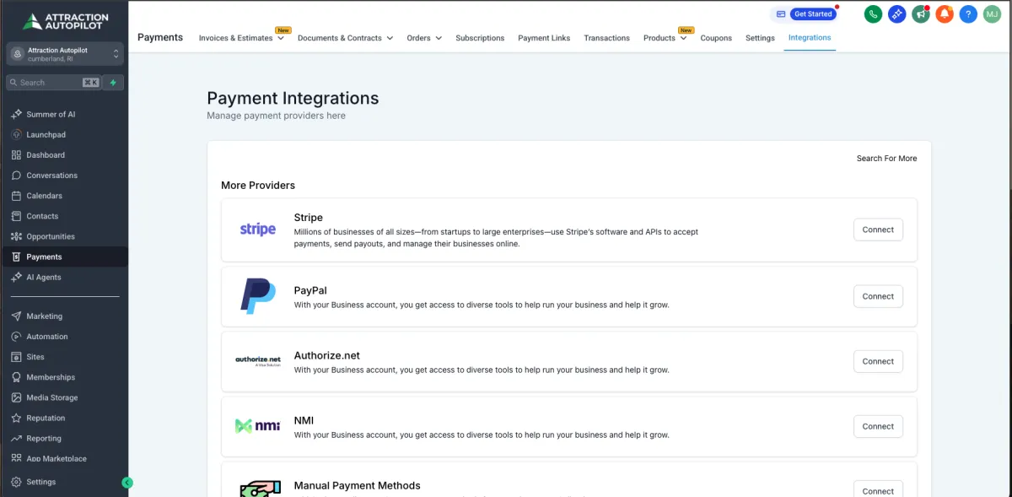Viewport: 1012px width, 497px height.
Task: Open the megaphone announcements icon
Action: [x=921, y=14]
